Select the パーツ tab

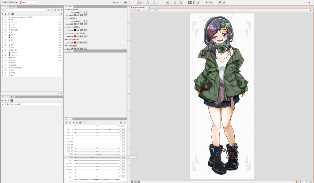[x=4, y=7]
